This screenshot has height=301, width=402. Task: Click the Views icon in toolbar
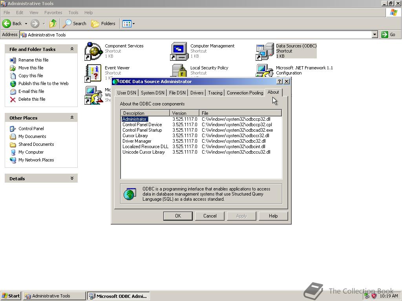click(127, 24)
